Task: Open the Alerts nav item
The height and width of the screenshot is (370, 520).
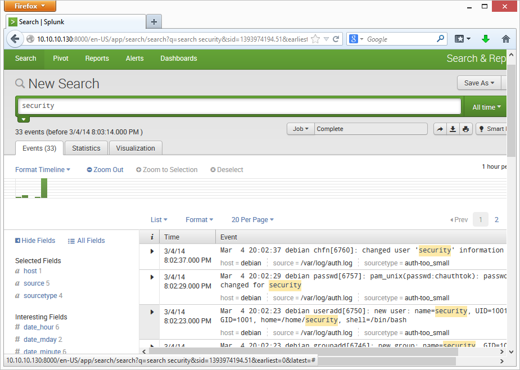Action: tap(135, 58)
